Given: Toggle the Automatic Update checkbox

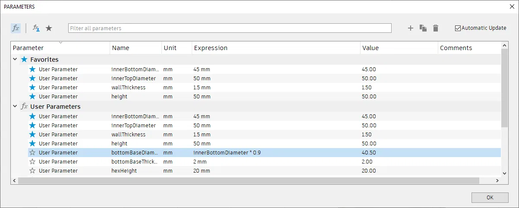Looking at the screenshot, I should [458, 28].
